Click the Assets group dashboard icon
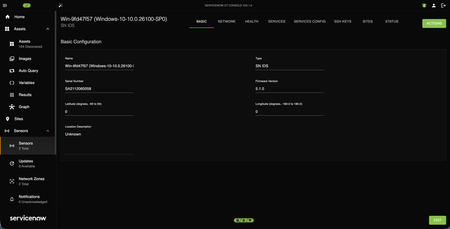 (x=7, y=29)
